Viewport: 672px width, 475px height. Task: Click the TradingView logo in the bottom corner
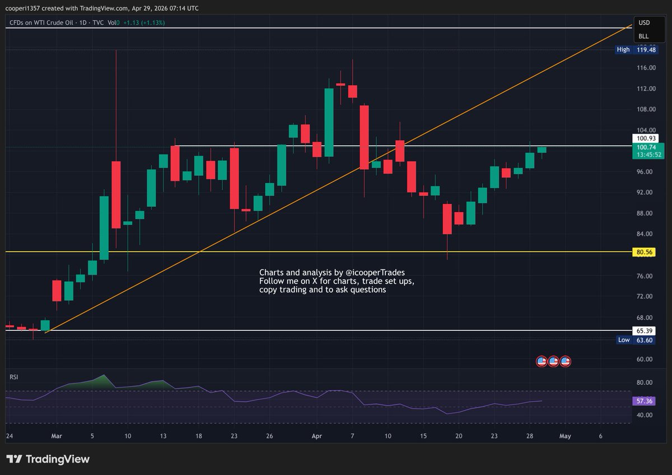tap(48, 459)
